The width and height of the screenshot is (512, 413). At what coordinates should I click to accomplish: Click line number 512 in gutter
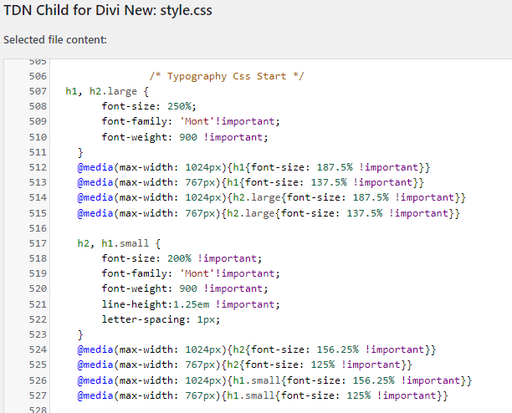point(38,167)
